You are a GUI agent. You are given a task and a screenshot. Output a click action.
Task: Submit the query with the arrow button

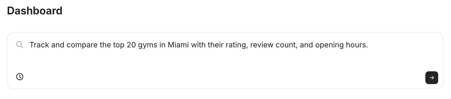point(432,78)
